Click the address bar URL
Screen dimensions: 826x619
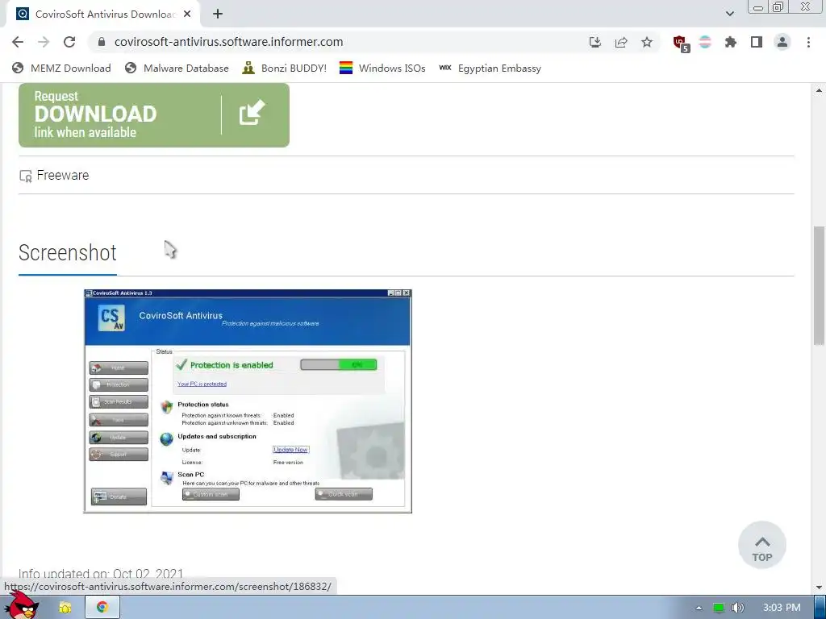(x=228, y=42)
